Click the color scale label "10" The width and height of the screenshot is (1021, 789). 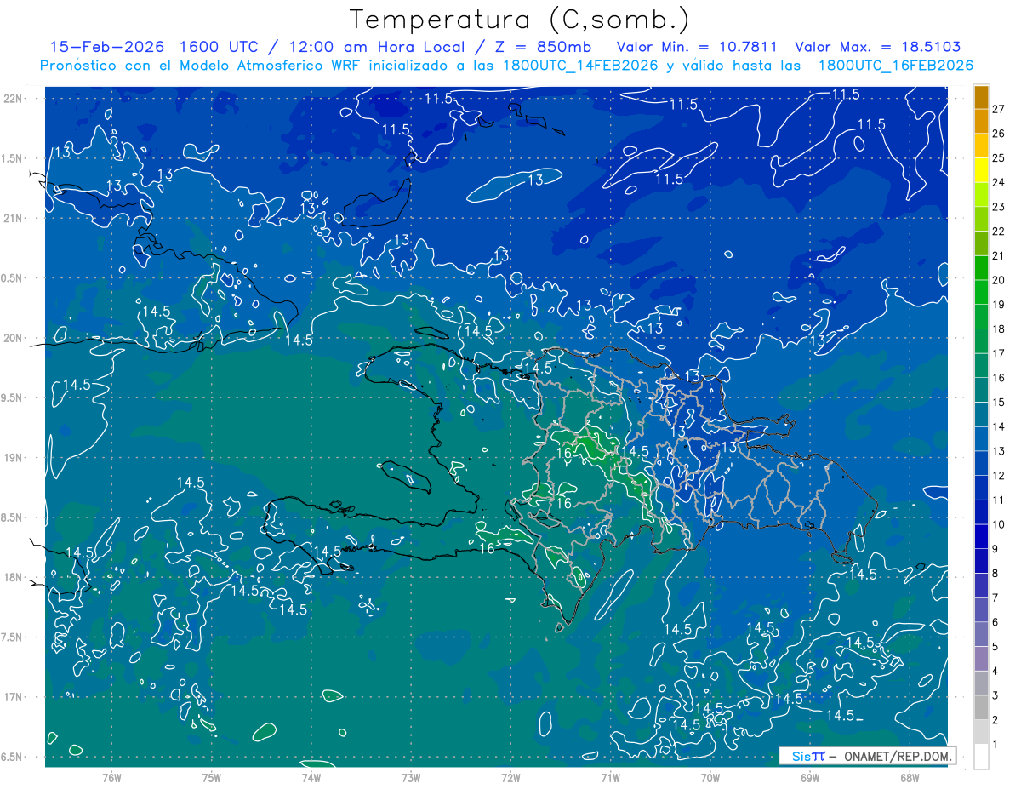(999, 524)
